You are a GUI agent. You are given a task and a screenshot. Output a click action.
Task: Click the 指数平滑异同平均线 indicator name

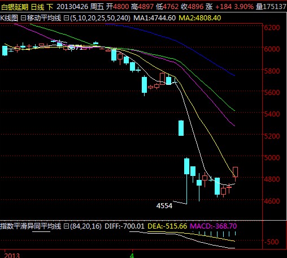(x=31, y=226)
